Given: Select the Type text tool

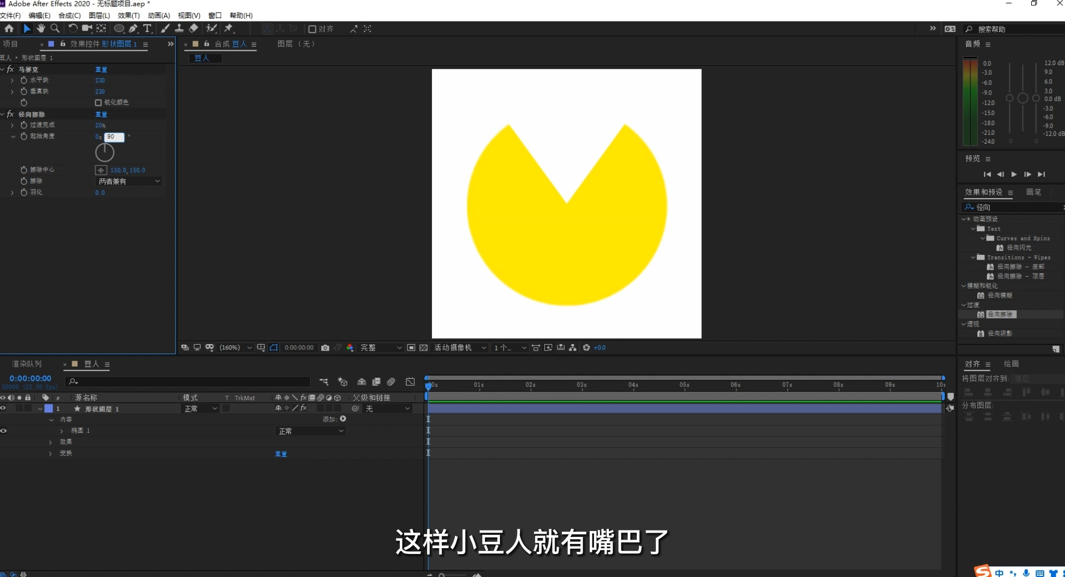Looking at the screenshot, I should point(147,28).
